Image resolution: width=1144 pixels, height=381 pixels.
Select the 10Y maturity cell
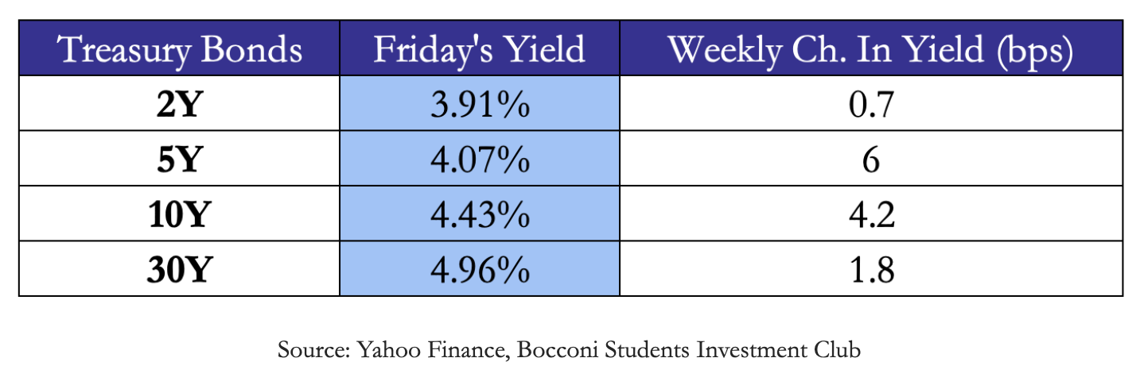[x=180, y=215]
